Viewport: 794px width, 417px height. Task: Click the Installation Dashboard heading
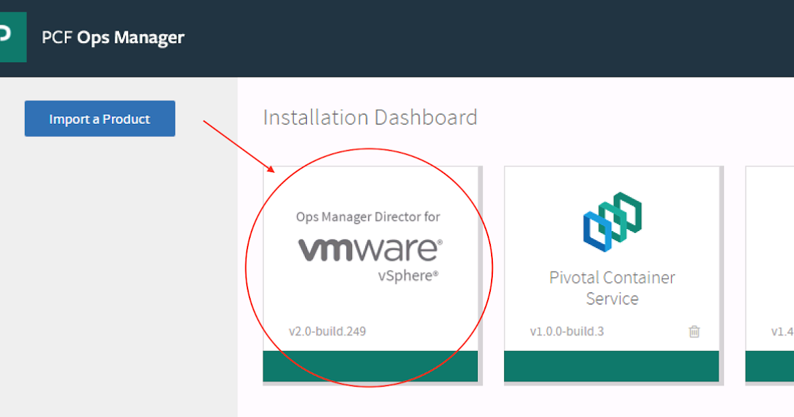coord(370,117)
